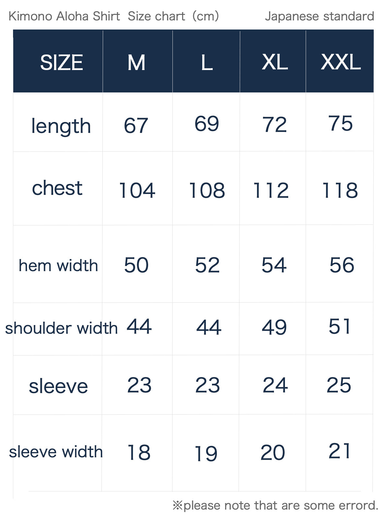Viewport: 389px width, 519px height.
Task: Click the hem width row label
Action: click(x=58, y=266)
